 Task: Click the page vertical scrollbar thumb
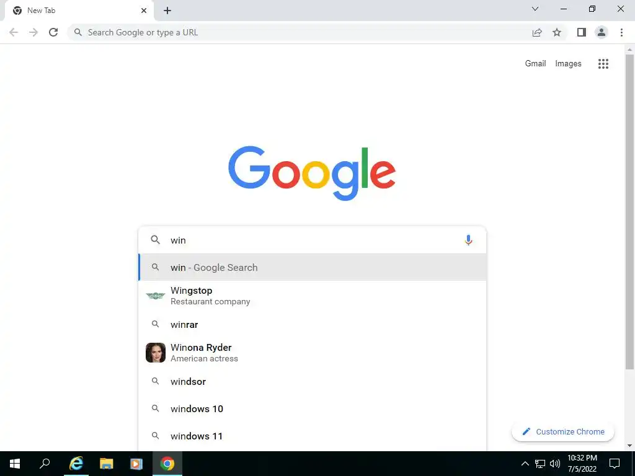tap(629, 212)
